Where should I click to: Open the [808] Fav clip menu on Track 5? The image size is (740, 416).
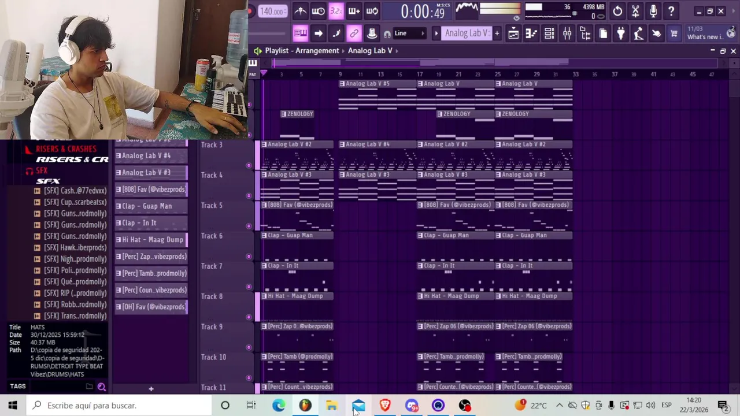[x=264, y=205]
